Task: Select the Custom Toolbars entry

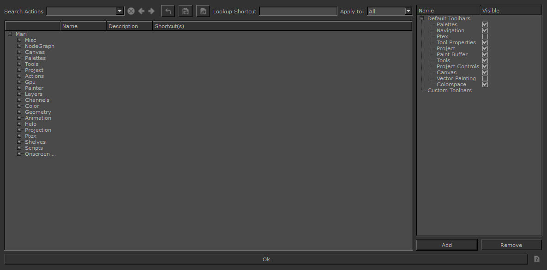Action: click(x=449, y=90)
